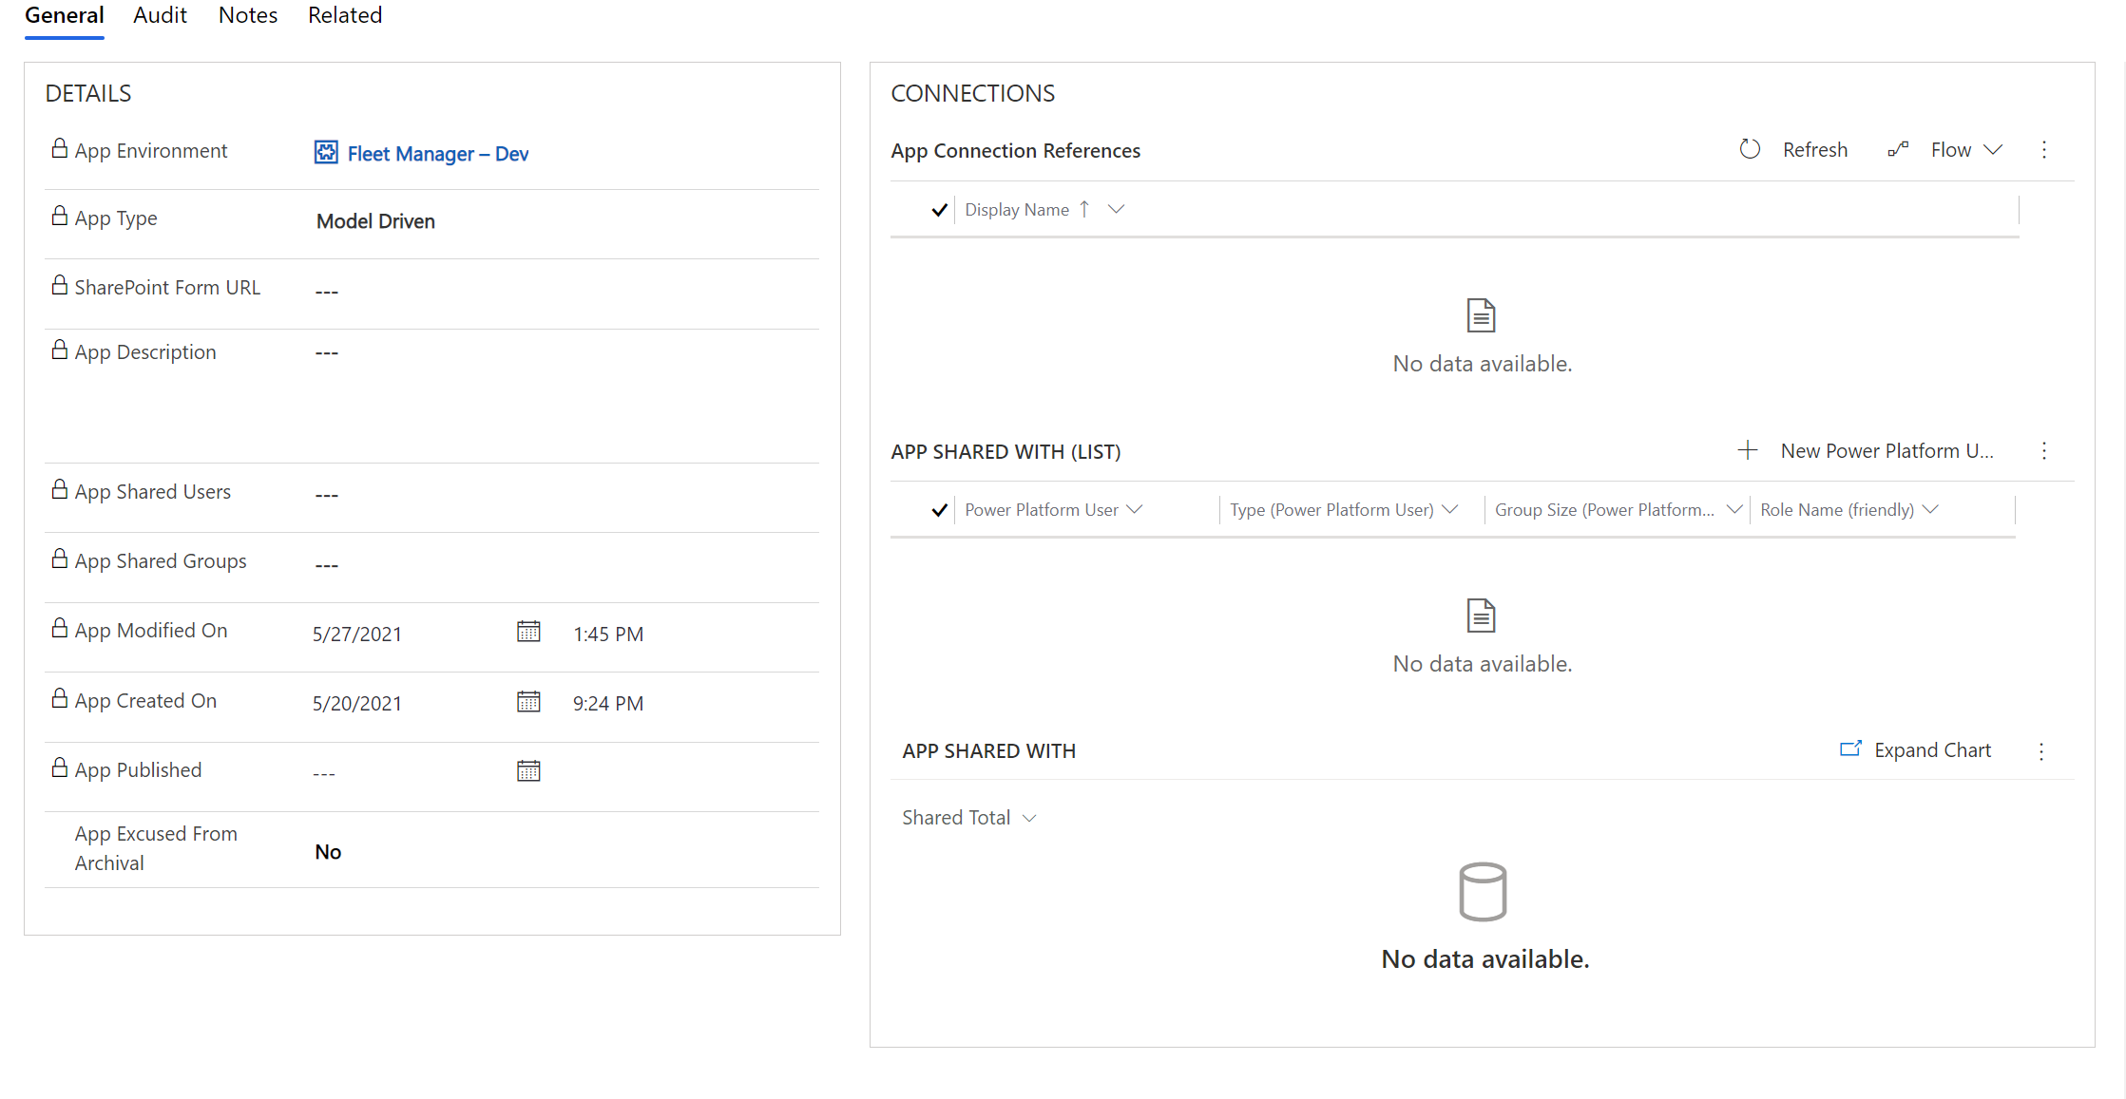This screenshot has height=1099, width=2126.
Task: Click the lock icon beside App Description
Action: tap(60, 350)
